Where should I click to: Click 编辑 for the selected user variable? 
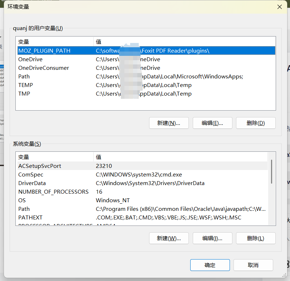click(212, 123)
